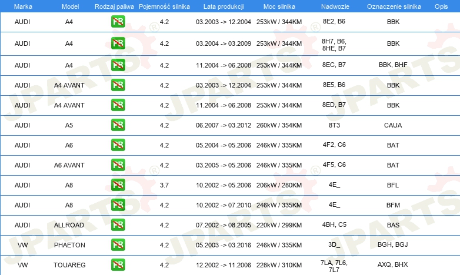Click body code 8T3
This screenshot has width=460, height=275.
click(x=334, y=125)
